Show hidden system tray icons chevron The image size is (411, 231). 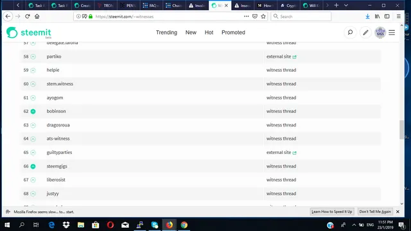point(354,225)
